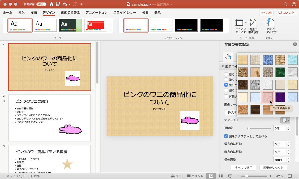Select slide 2 thumbnail ピンクのワニの紹介
This screenshot has width=299, height=179.
[50, 118]
